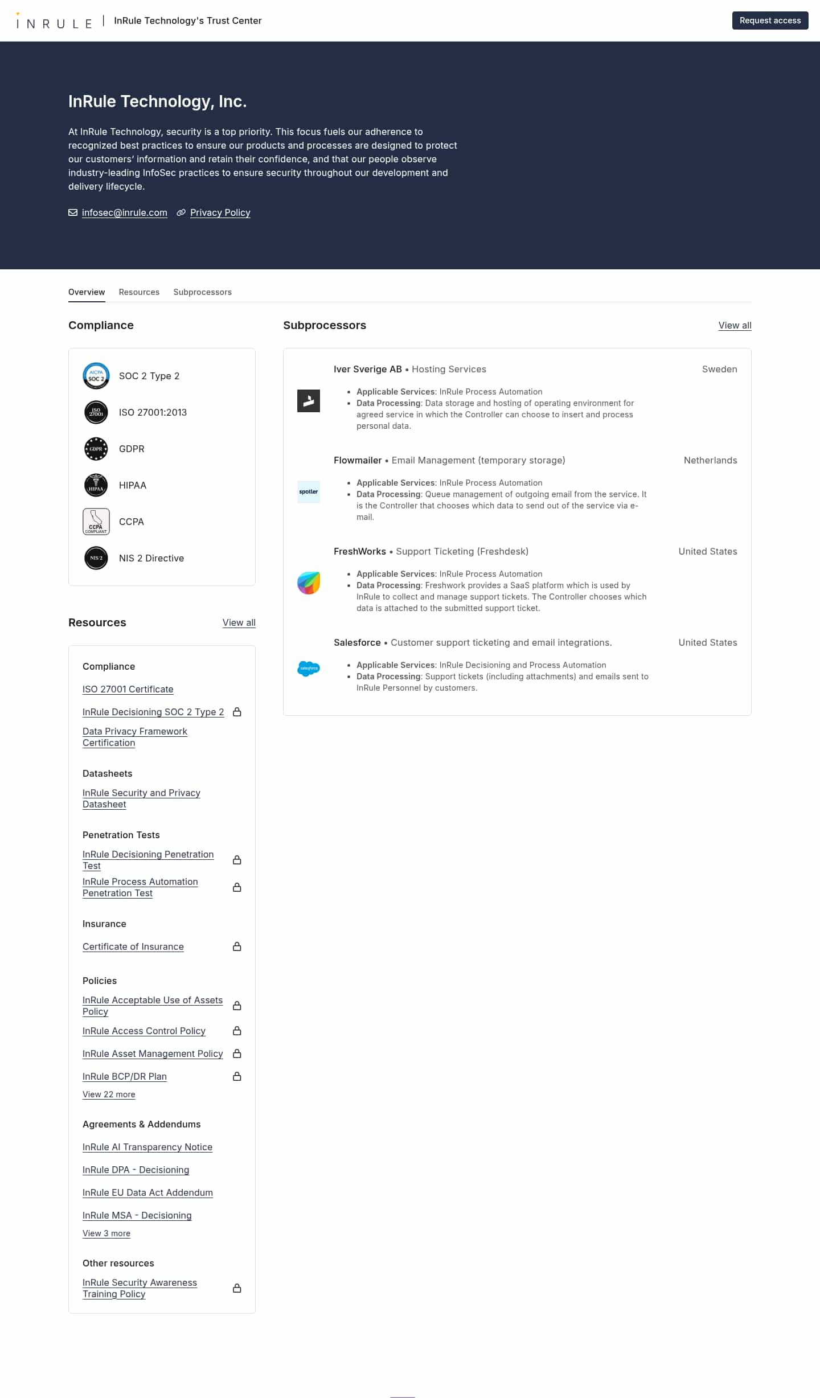The image size is (820, 1398).
Task: Click the Request access button
Action: coord(770,21)
